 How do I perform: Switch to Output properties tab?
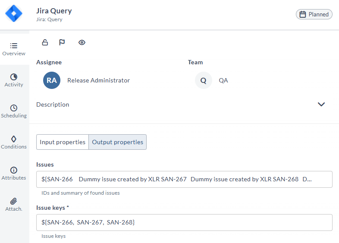point(118,142)
